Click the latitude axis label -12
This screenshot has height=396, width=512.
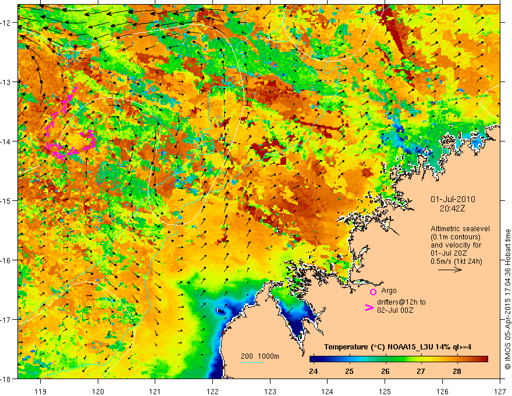[x=6, y=23]
